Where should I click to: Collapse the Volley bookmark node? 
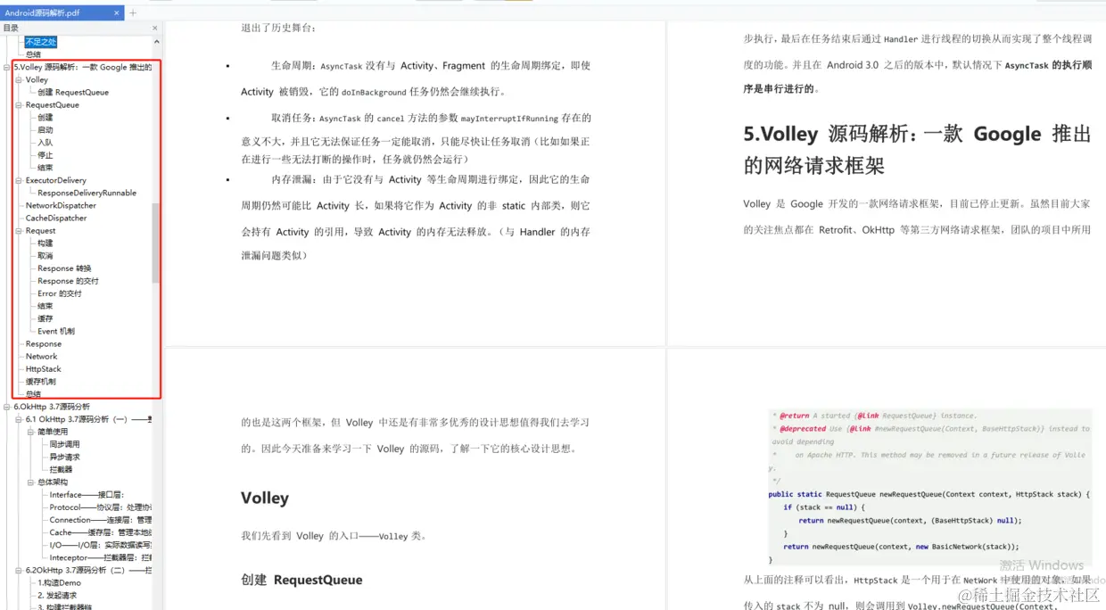pyautogui.click(x=19, y=79)
